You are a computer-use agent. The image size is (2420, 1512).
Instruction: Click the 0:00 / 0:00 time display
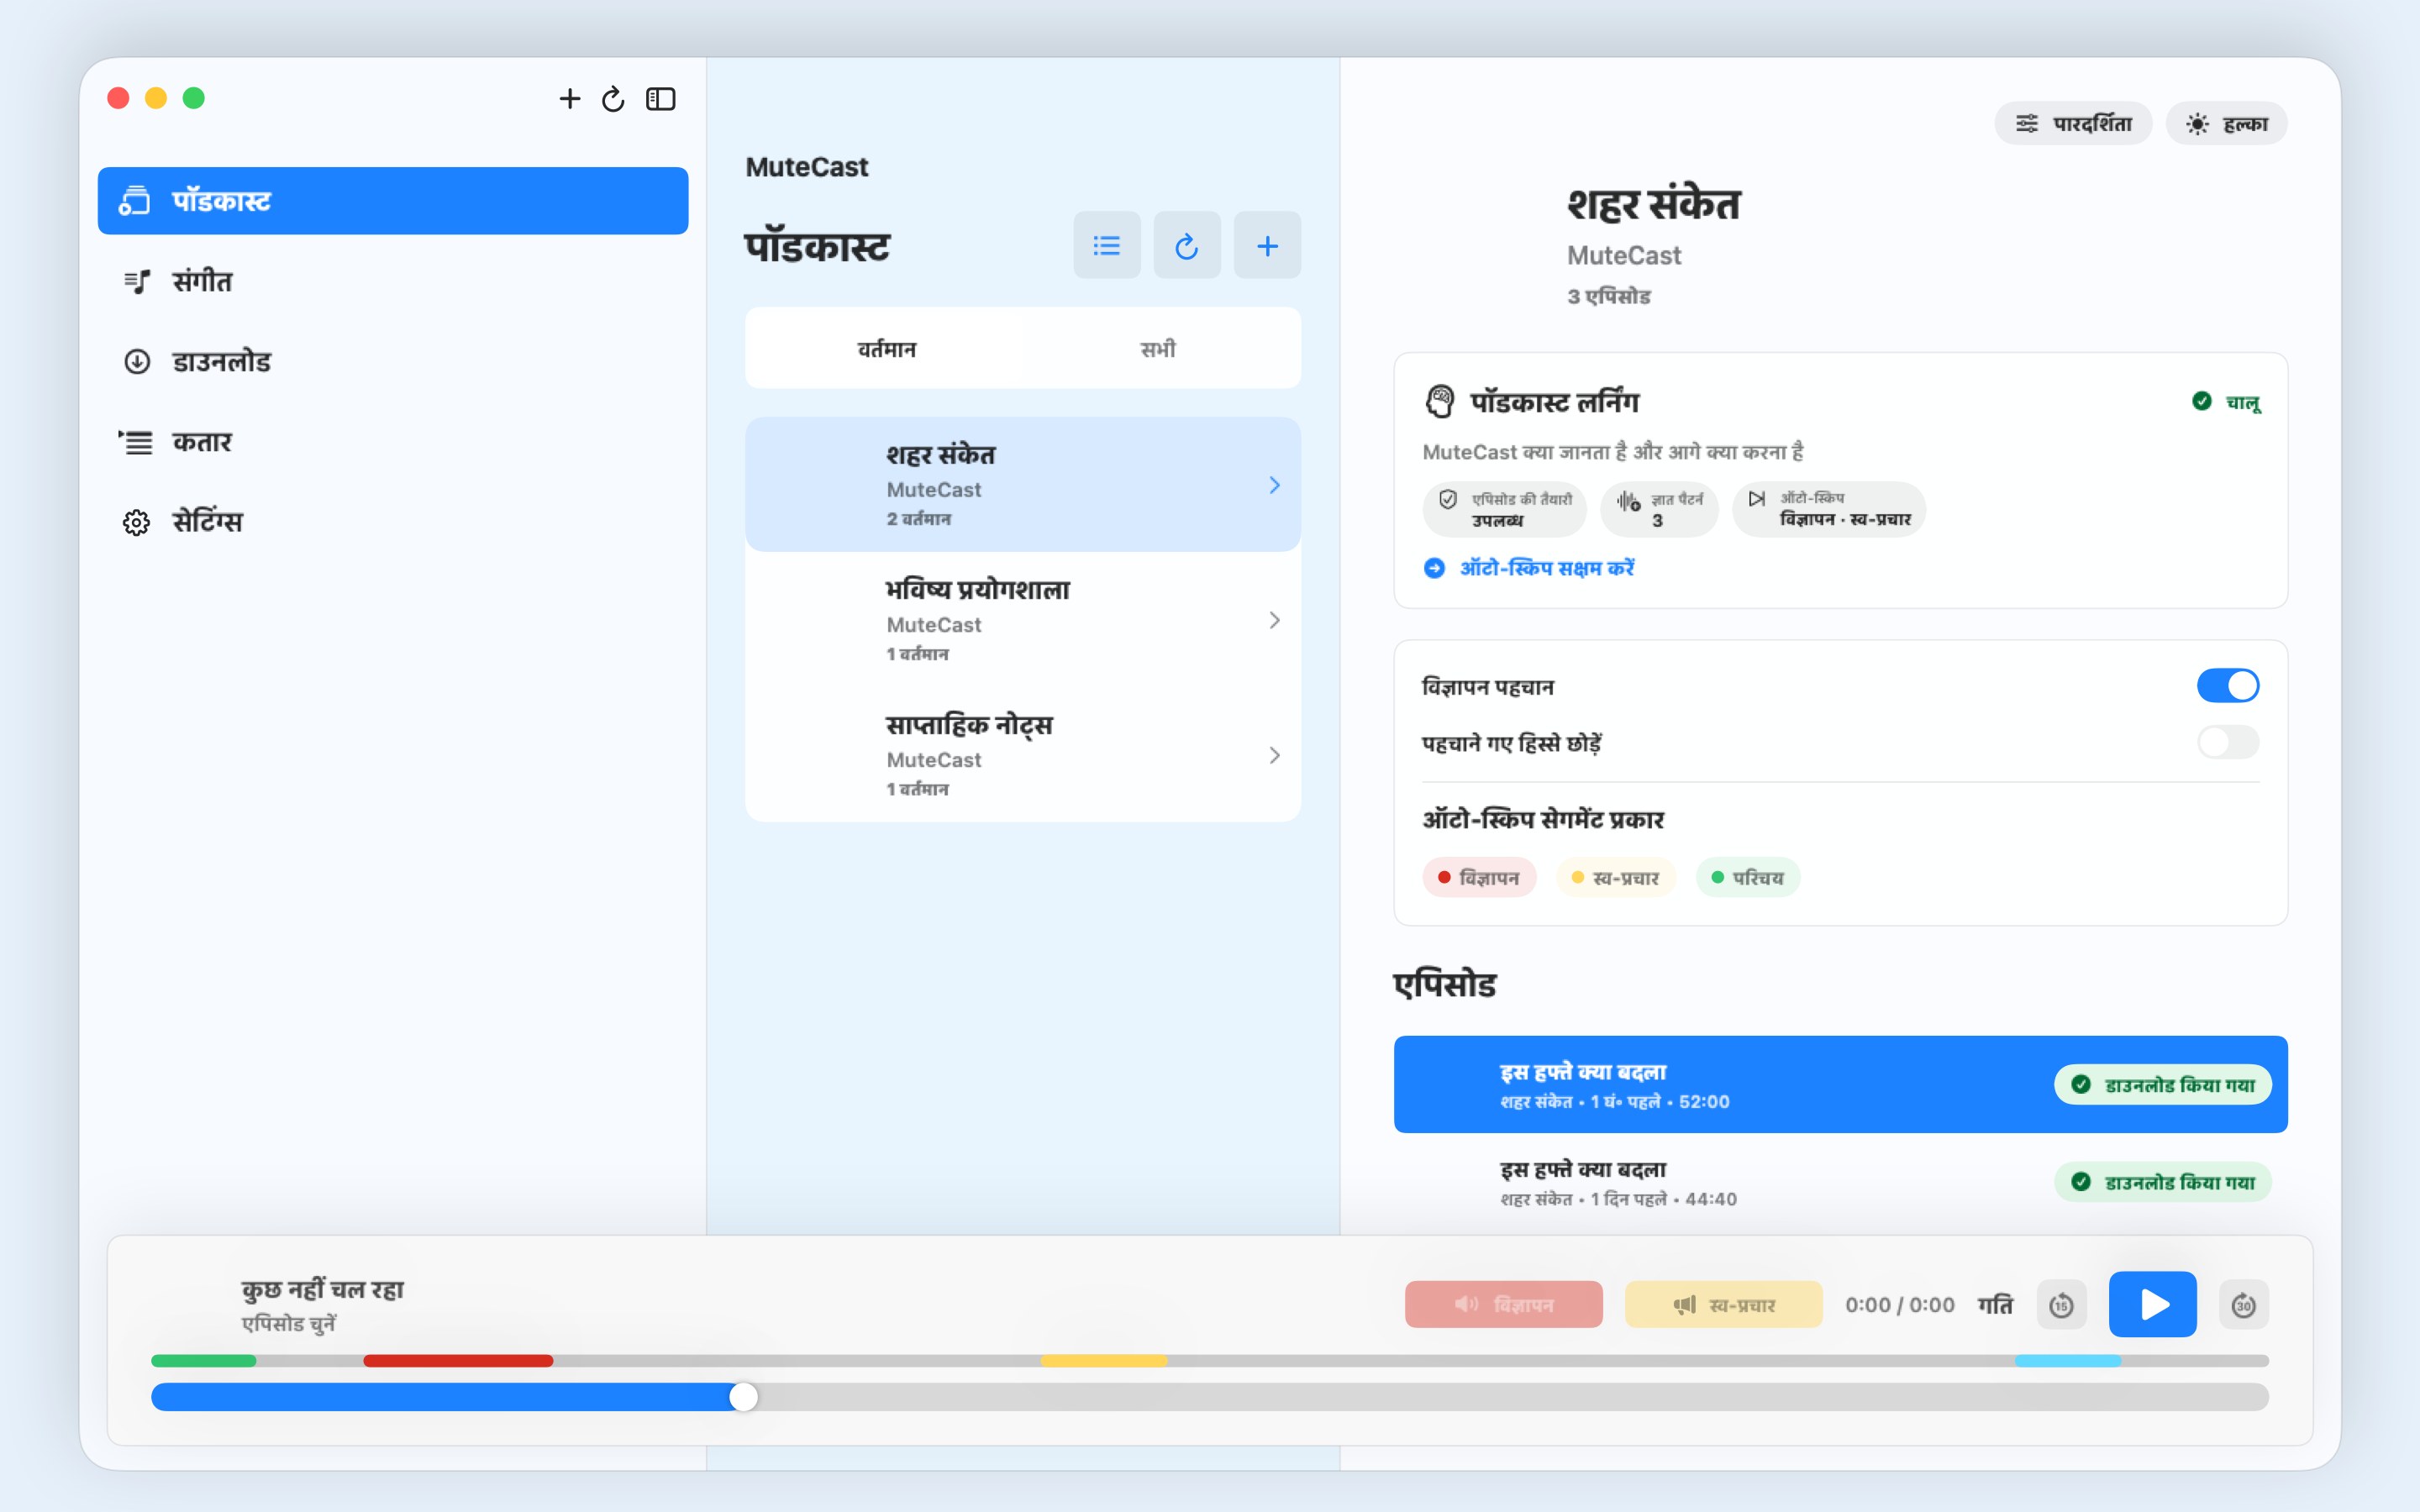(x=1899, y=1304)
